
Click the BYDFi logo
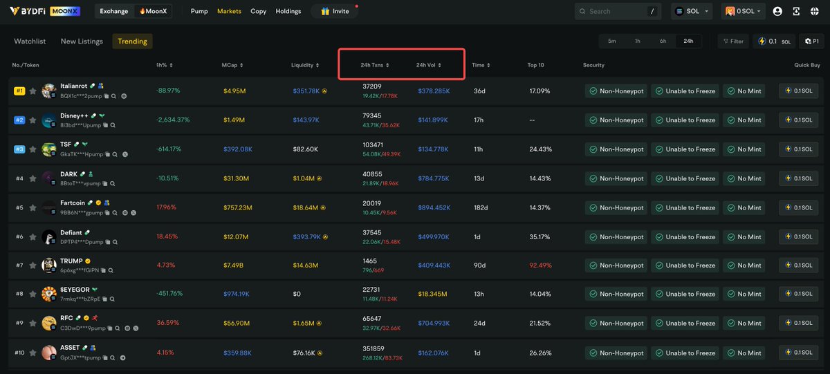tap(27, 11)
